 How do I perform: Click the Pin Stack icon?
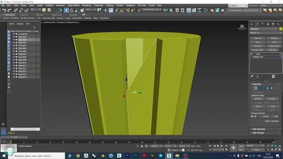point(252,76)
